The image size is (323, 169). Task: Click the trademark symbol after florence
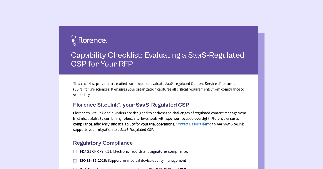pyautogui.click(x=106, y=39)
